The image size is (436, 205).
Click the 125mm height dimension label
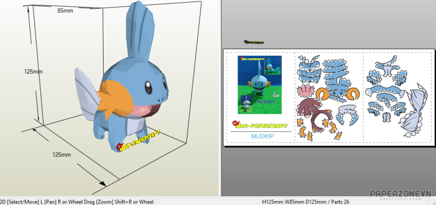coord(33,71)
